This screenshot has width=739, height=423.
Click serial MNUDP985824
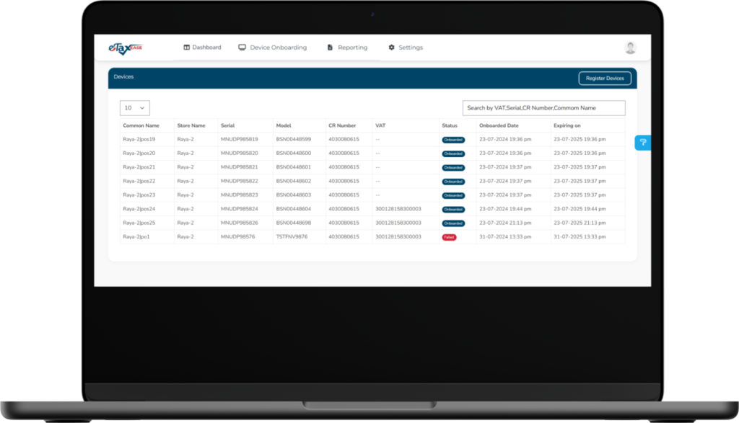click(x=240, y=209)
